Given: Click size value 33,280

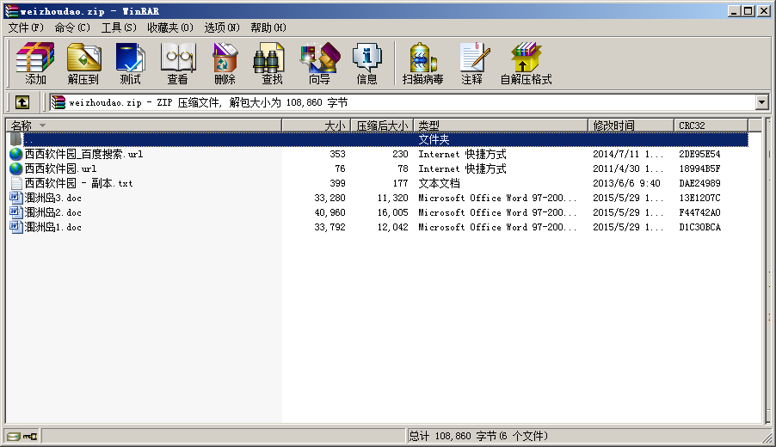Looking at the screenshot, I should pyautogui.click(x=329, y=198).
